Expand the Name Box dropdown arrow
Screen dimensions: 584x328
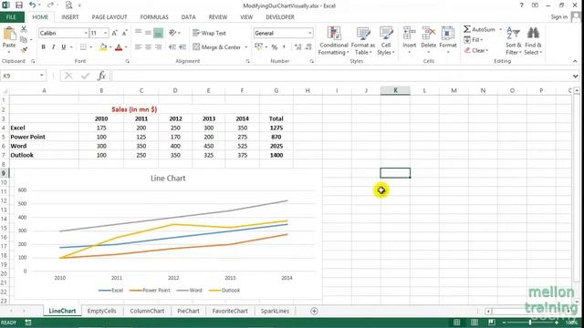(x=41, y=76)
